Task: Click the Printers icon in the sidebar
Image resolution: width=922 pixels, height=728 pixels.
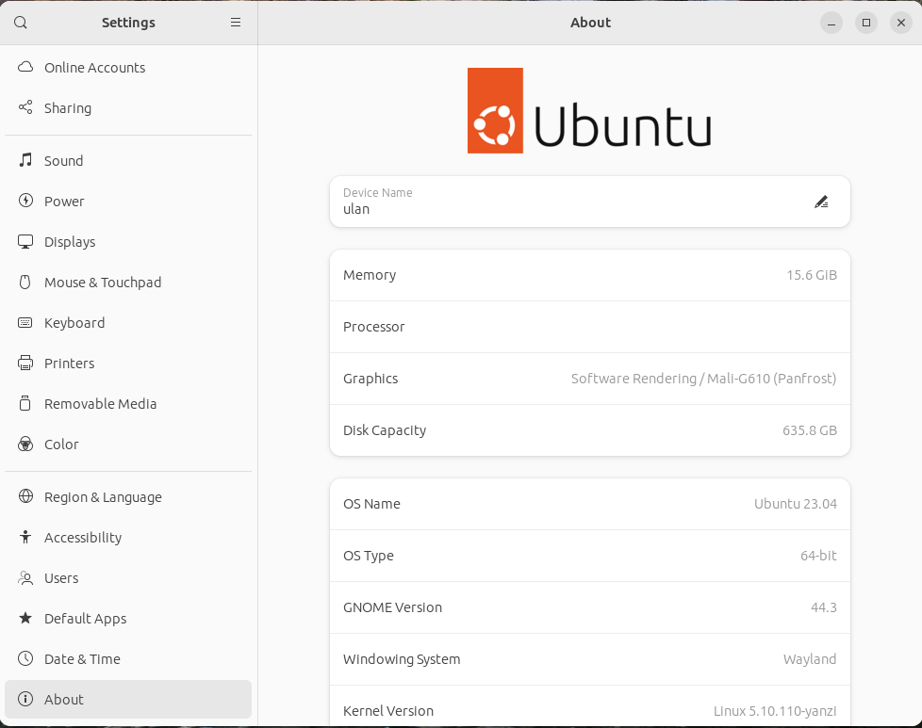Action: 25,364
